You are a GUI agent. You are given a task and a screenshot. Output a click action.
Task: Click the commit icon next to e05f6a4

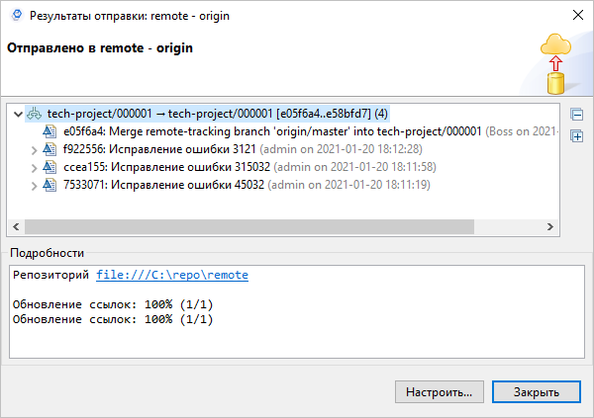51,131
